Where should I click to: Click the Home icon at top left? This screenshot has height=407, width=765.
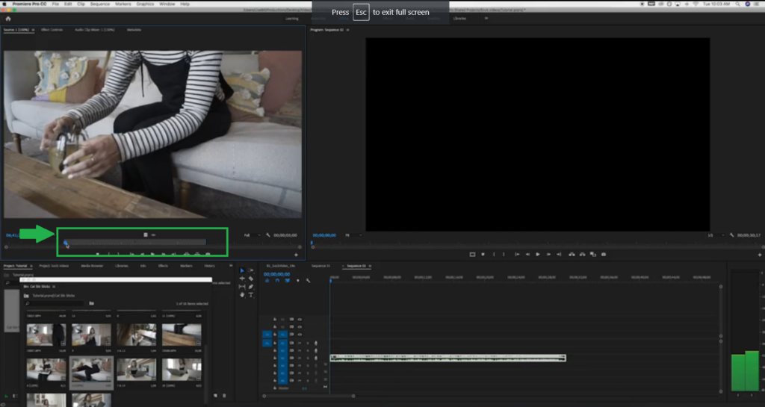[7, 19]
